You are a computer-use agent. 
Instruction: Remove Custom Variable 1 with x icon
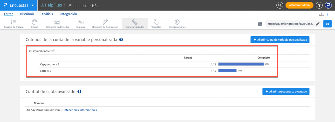point(54,51)
